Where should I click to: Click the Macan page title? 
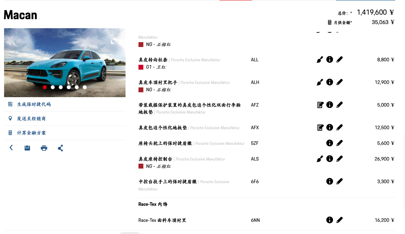point(21,15)
